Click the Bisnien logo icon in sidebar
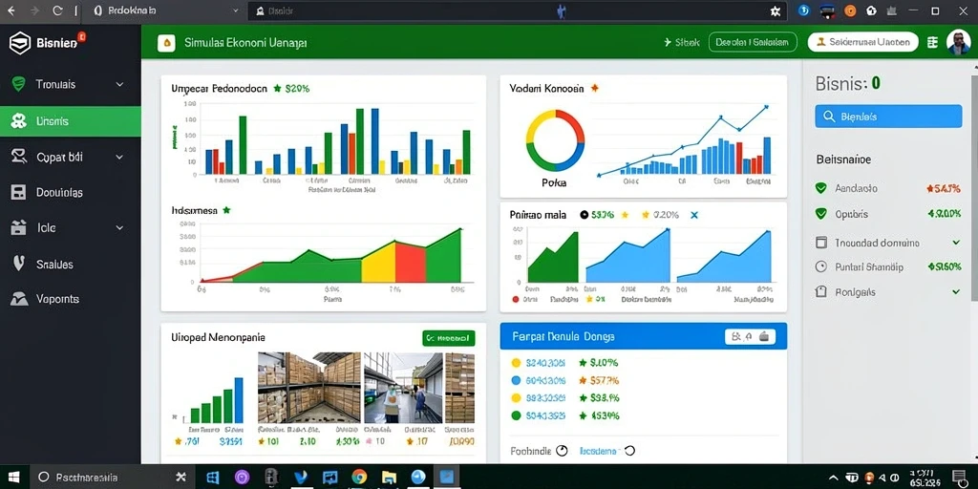The image size is (978, 489). [x=19, y=43]
